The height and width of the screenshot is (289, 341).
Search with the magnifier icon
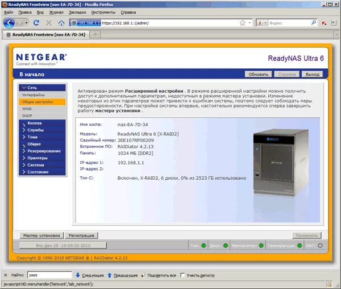tap(313, 23)
